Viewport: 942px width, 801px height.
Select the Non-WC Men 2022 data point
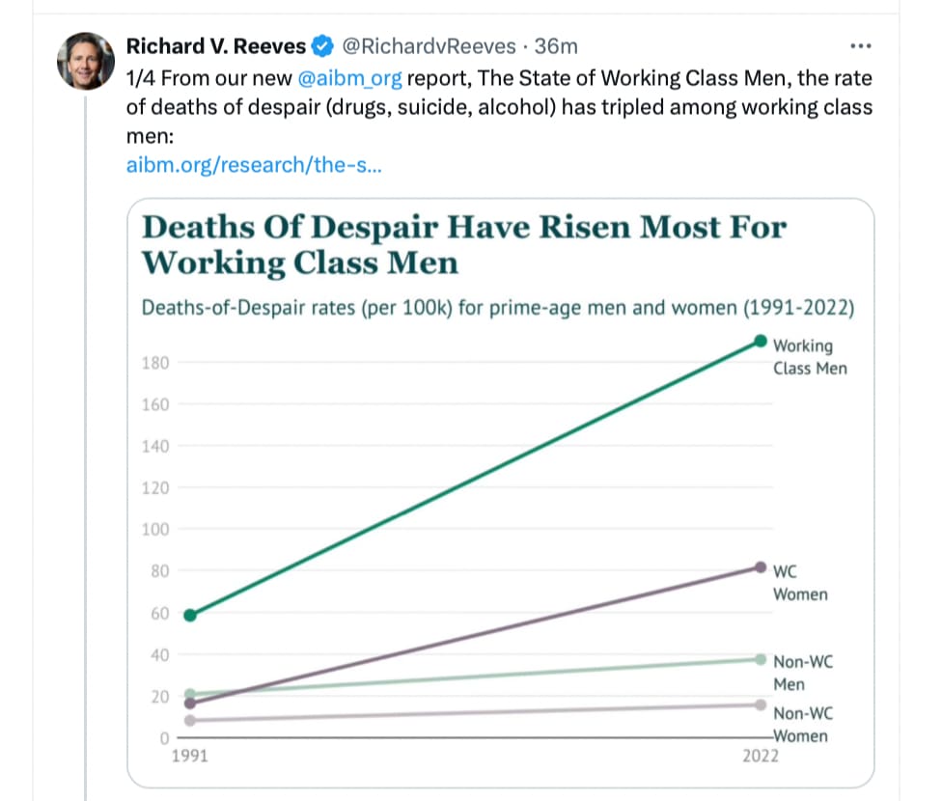coord(760,660)
